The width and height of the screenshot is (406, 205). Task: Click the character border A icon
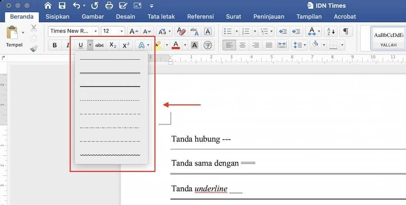tap(208, 31)
